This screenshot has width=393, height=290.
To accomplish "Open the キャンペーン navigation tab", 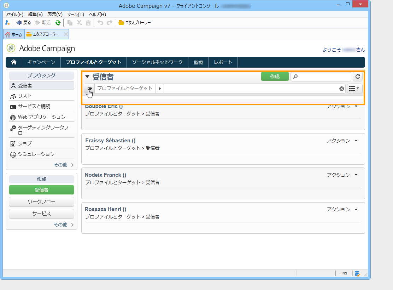I will (41, 62).
